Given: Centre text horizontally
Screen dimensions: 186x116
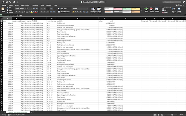Looking at the screenshot, I should [x=45, y=12].
